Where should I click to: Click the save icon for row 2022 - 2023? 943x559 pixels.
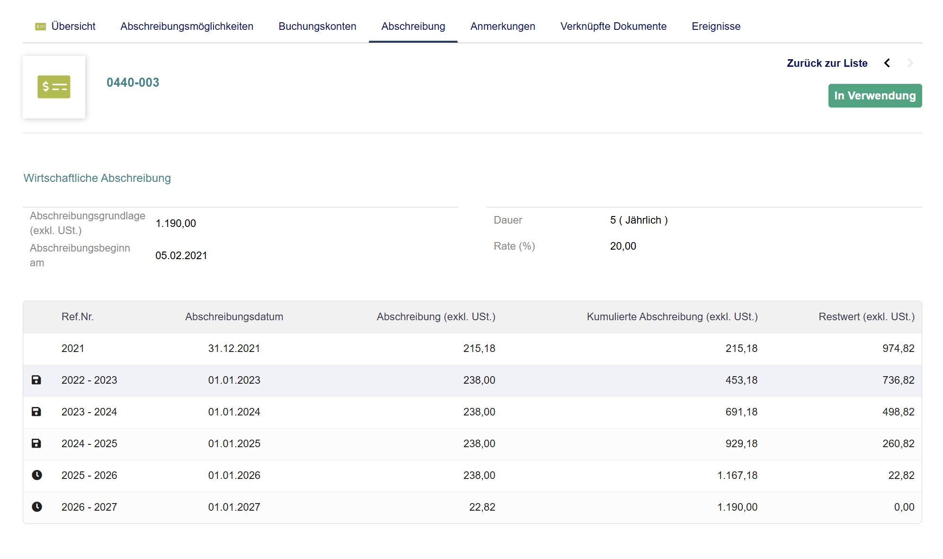(36, 380)
